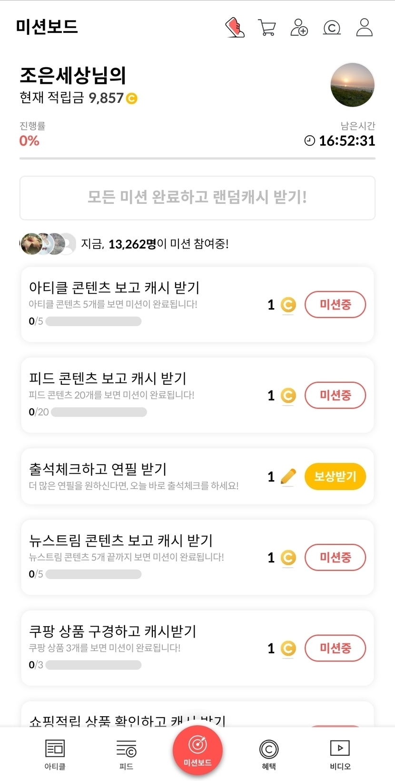Open the shopping cart
Screen dimensions: 395x781
(267, 28)
